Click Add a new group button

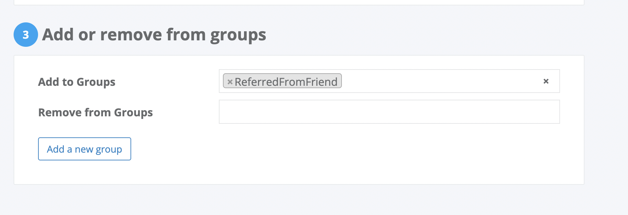coord(85,149)
